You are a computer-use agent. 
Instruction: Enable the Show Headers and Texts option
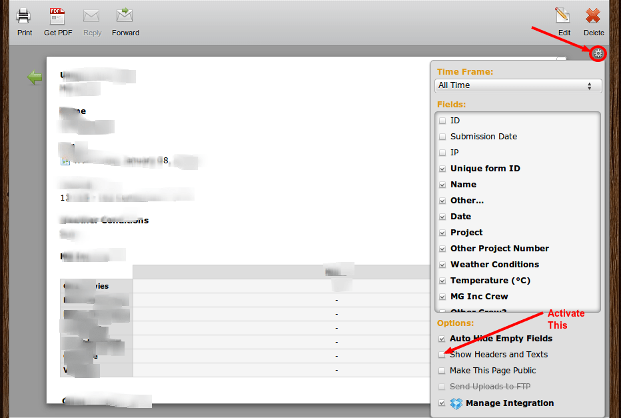coord(442,355)
